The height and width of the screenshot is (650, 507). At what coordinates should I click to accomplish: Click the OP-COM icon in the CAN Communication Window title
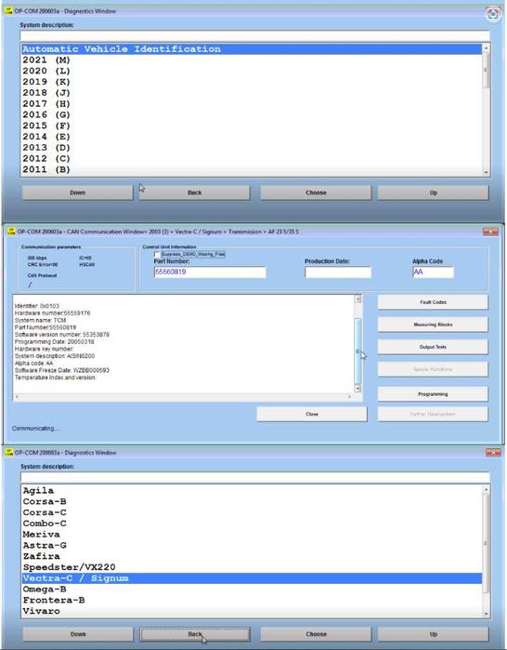point(10,232)
